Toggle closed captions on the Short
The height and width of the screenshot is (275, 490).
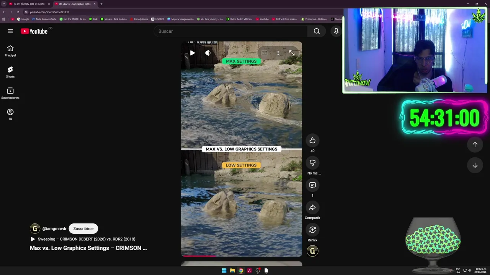(x=264, y=53)
